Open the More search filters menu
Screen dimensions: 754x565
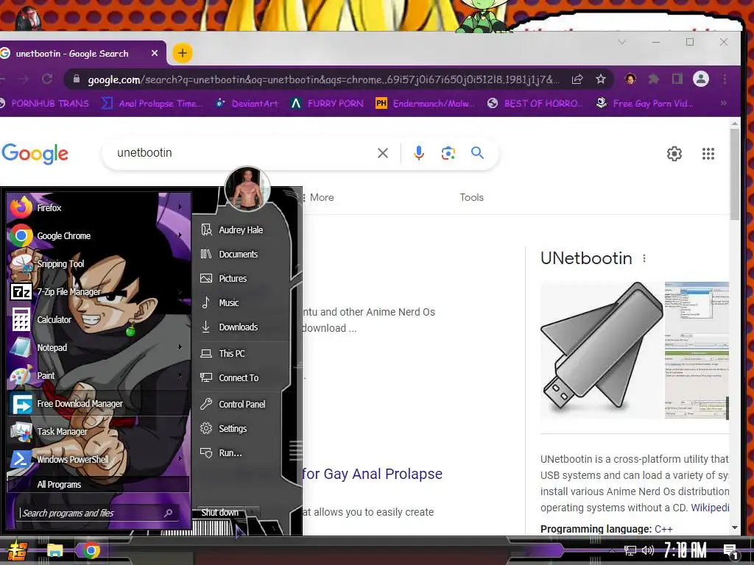[318, 197]
